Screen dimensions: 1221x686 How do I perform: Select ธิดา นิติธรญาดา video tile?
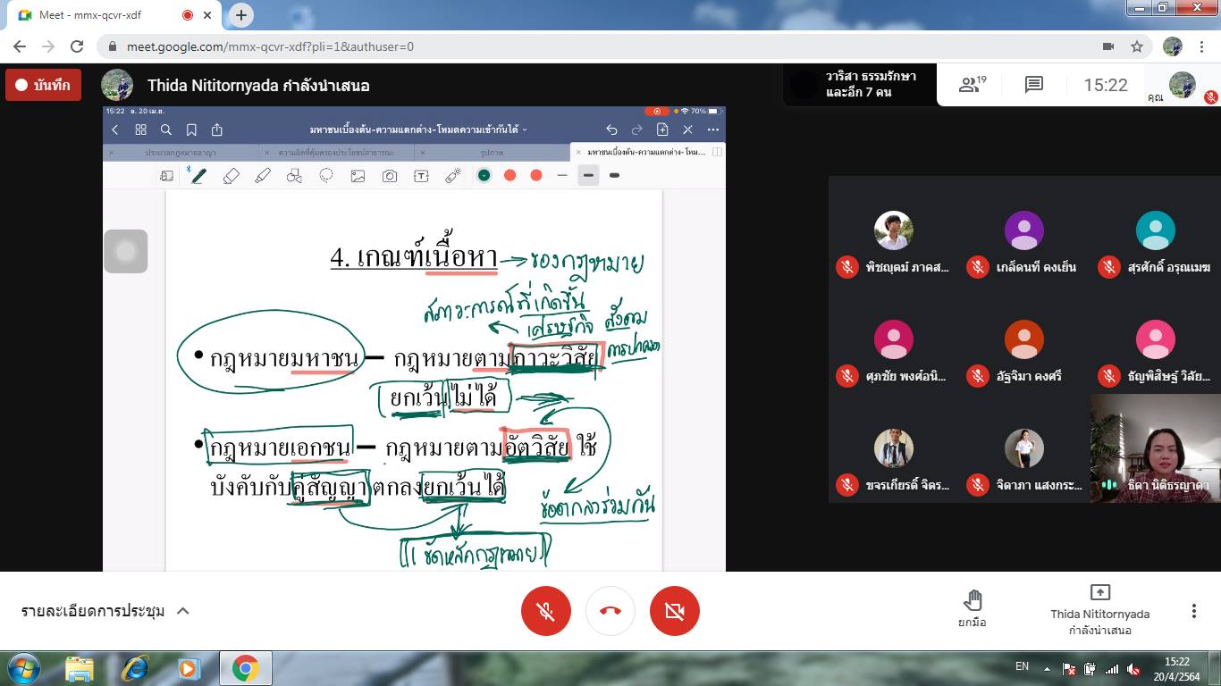(1155, 448)
